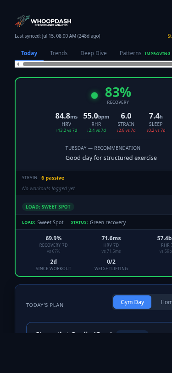Click the ↓2.9 vs 7d strain change
Image resolution: width=172 pixels, height=373 pixels.
126,130
